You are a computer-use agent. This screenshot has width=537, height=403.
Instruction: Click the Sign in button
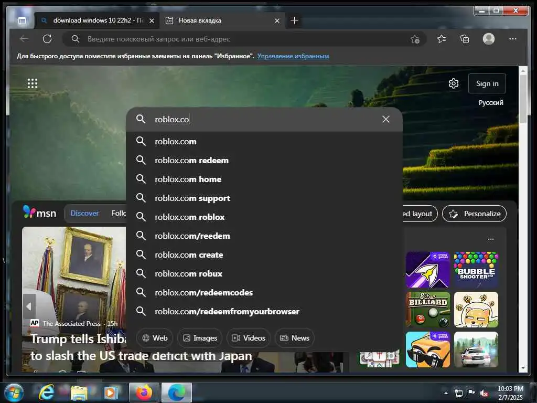[x=487, y=83]
